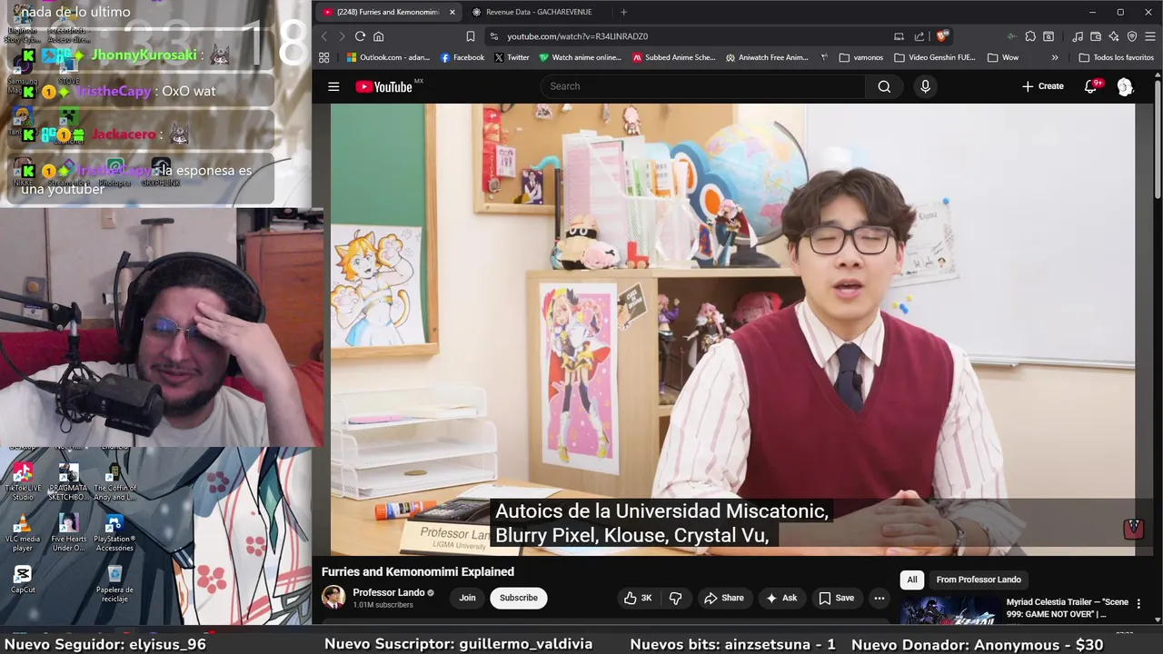1163x654 pixels.
Task: Open the vamonos bookmarks folder
Action: tap(861, 57)
